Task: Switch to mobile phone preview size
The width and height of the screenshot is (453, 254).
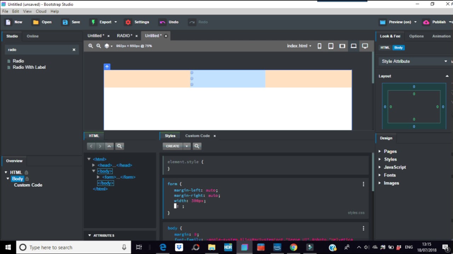Action: click(x=320, y=46)
